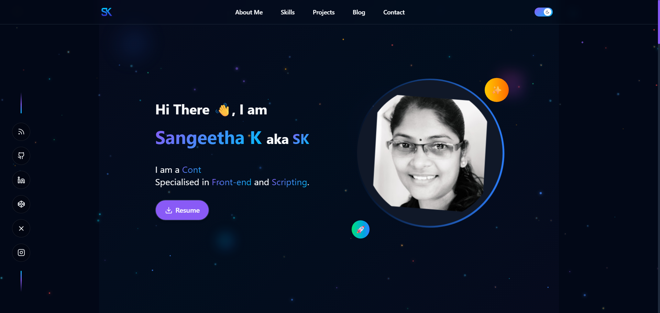Open the Instagram icon link
The width and height of the screenshot is (660, 313).
(x=21, y=253)
